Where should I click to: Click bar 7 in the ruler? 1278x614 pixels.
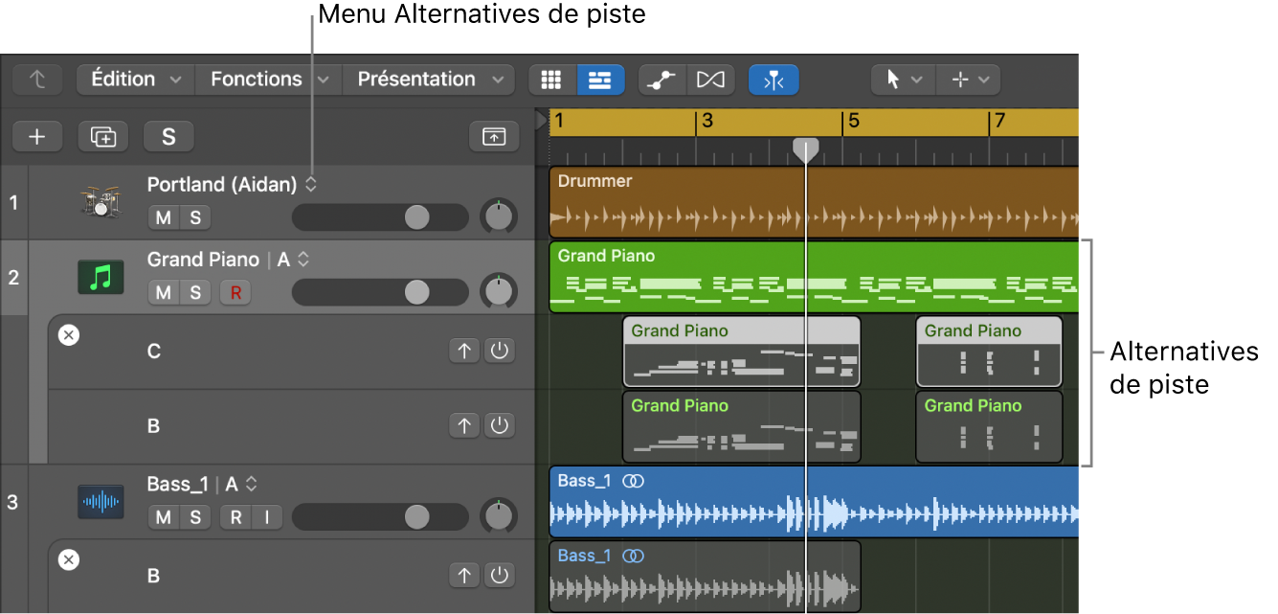(999, 122)
